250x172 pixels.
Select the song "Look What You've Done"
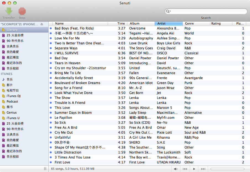tap(73, 93)
